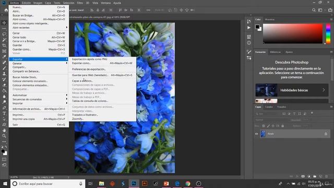Open the Filtro menu
The height and width of the screenshot is (188, 334).
[x=80, y=3]
